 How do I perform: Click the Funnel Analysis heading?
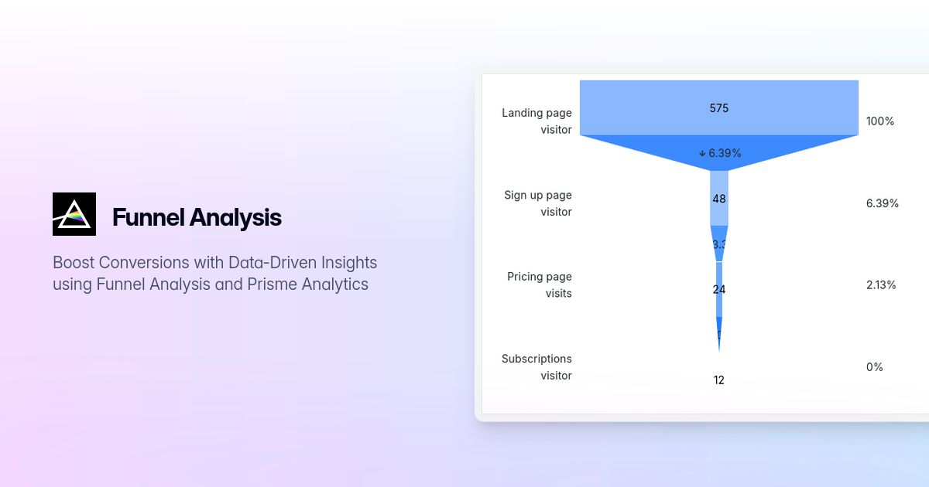[197, 217]
